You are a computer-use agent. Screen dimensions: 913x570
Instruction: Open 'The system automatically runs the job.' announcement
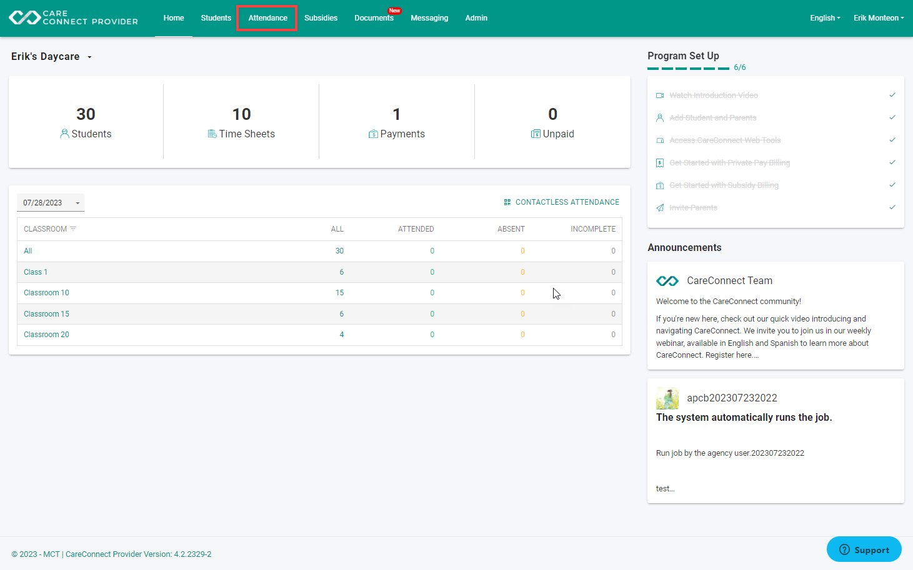click(744, 418)
